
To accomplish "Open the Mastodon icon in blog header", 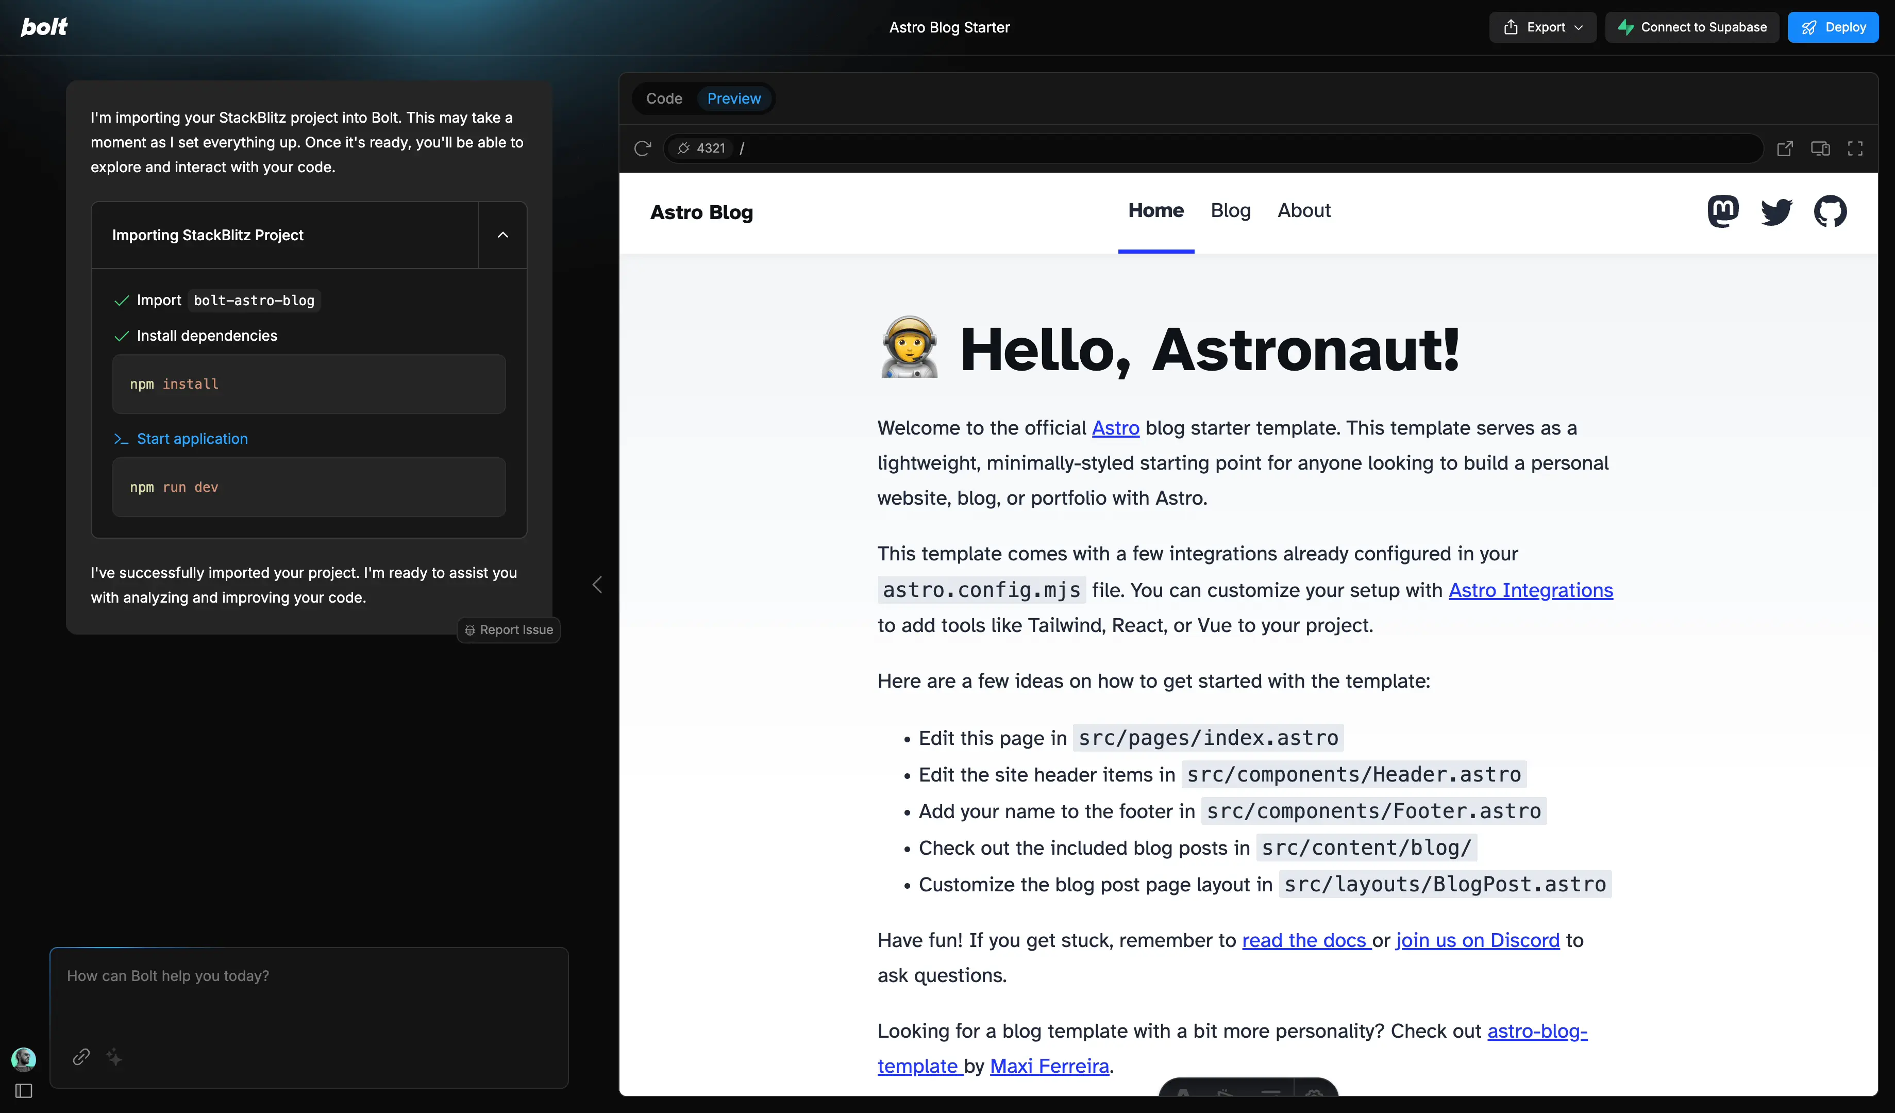I will (1723, 211).
